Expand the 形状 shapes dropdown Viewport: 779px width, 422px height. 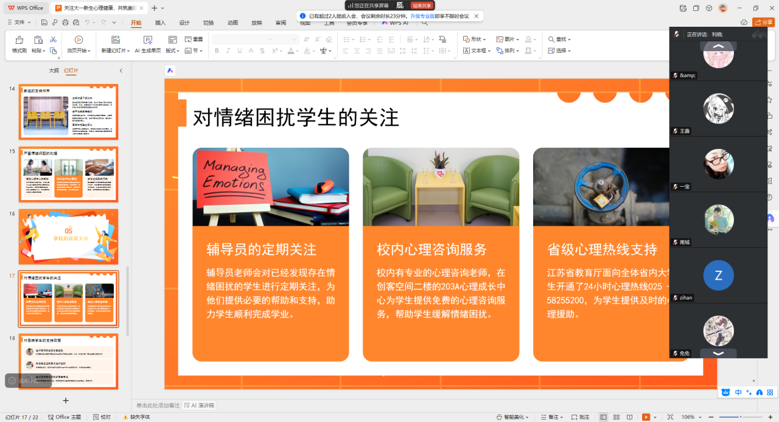click(x=475, y=40)
